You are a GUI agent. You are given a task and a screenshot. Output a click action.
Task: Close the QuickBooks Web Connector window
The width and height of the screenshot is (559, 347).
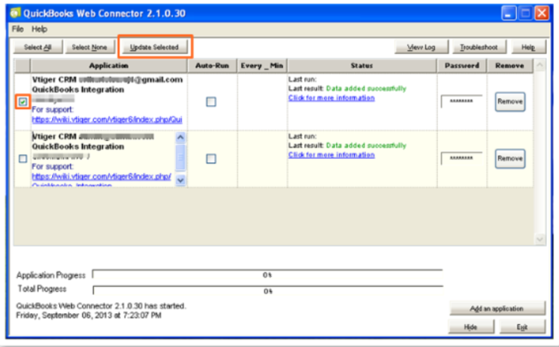(542, 13)
